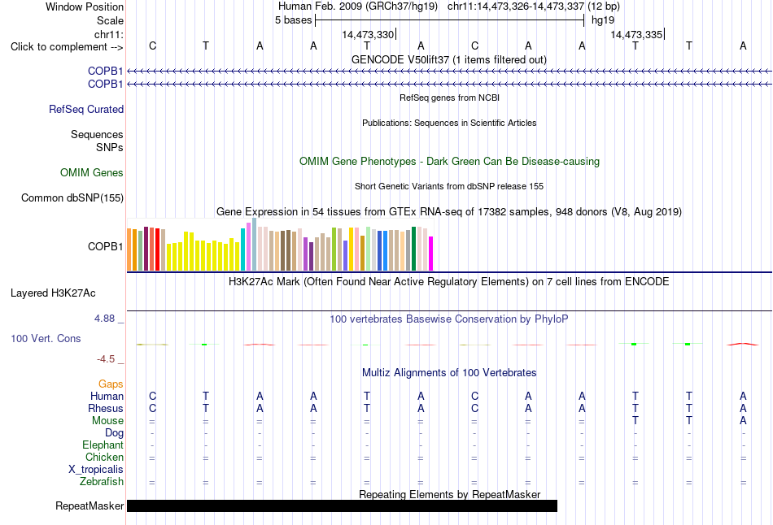Open '100 vertebrates Basewise Conservation by PhyloP' title

tap(449, 319)
